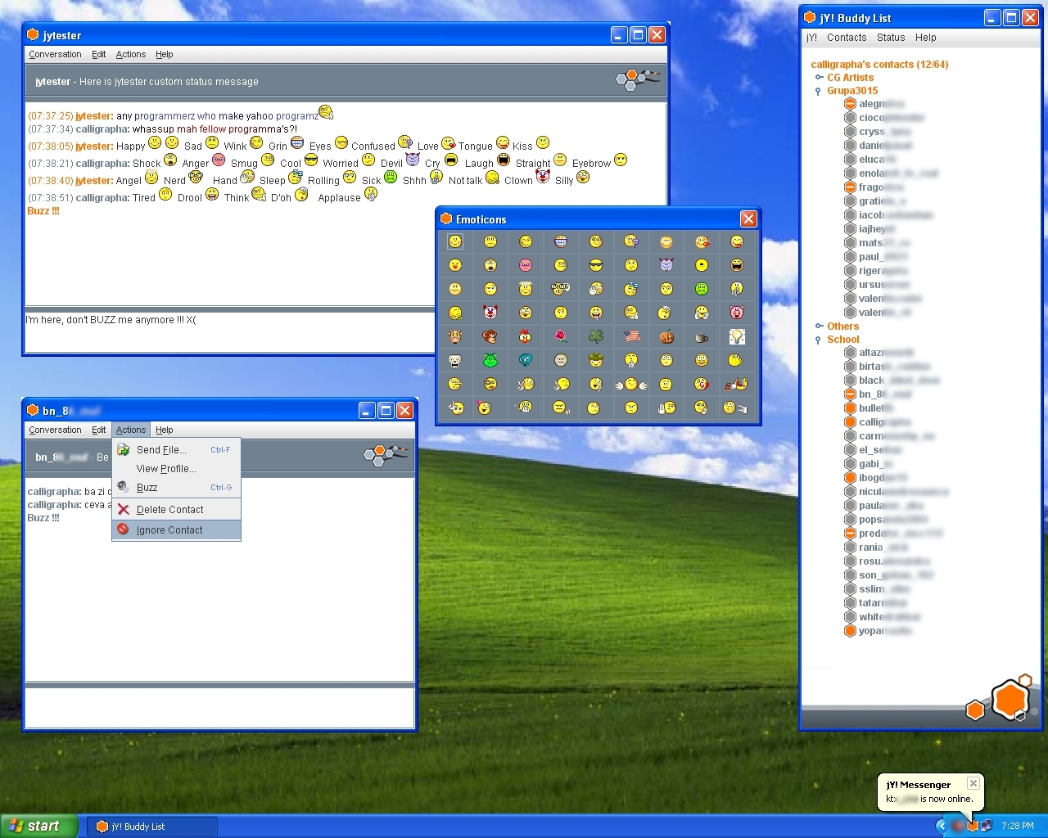Click the system clock showing 7:28 PM
The height and width of the screenshot is (838, 1048).
1017,826
